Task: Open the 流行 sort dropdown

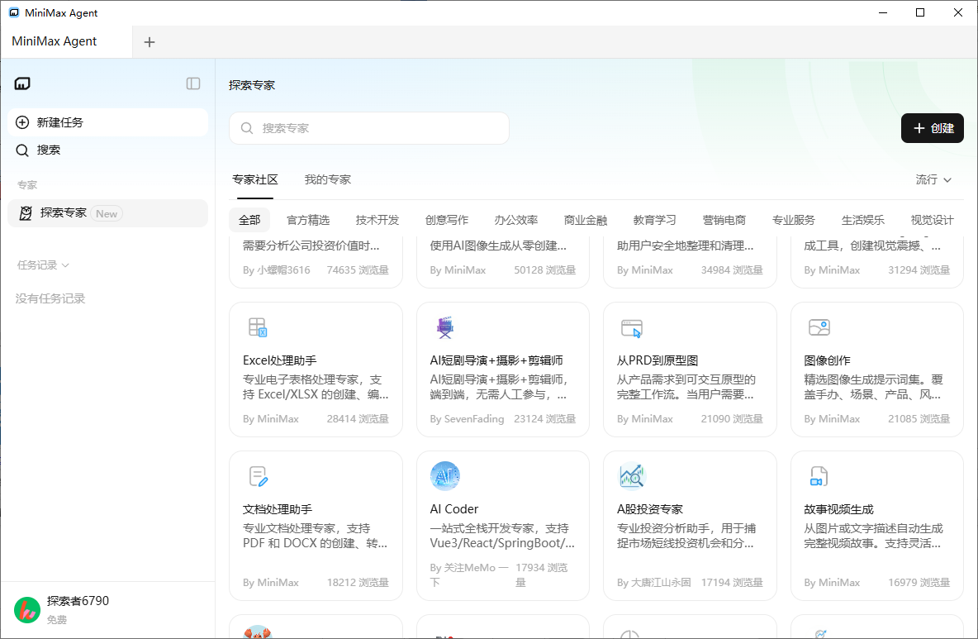Action: pos(933,179)
